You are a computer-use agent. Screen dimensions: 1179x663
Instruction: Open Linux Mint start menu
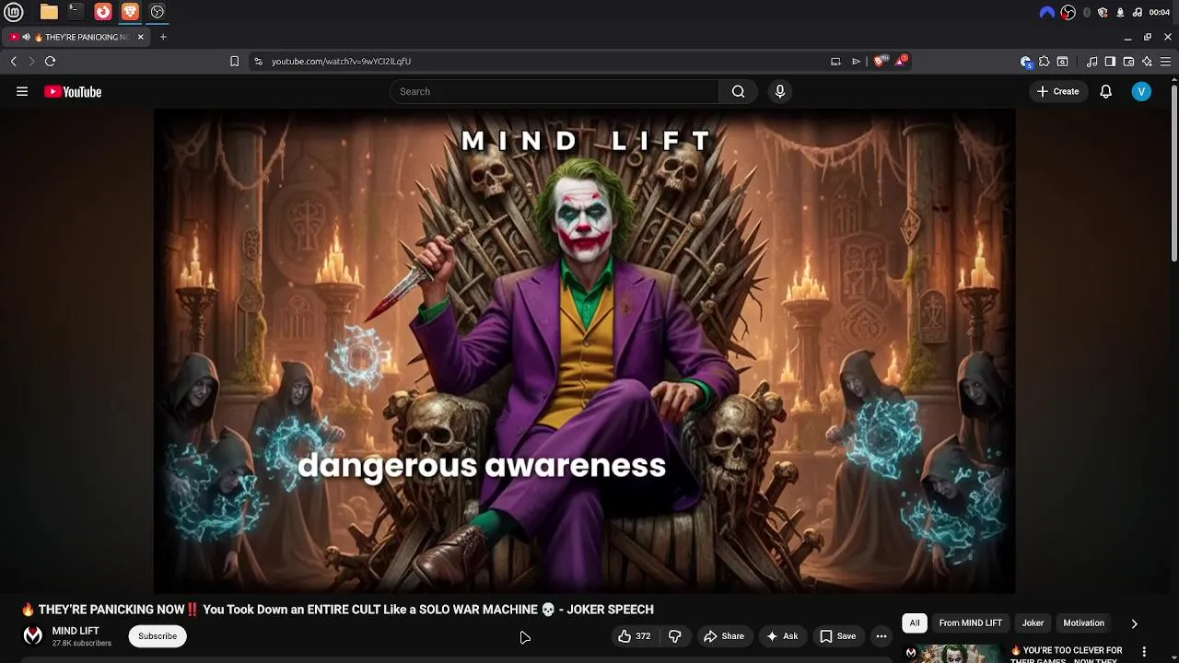[x=13, y=12]
